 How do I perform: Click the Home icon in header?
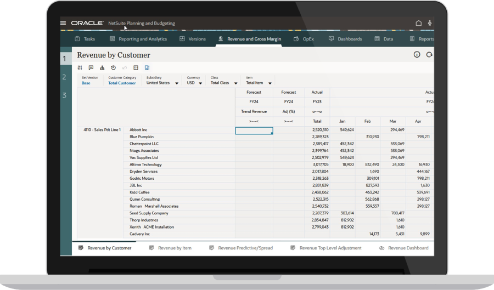[418, 23]
